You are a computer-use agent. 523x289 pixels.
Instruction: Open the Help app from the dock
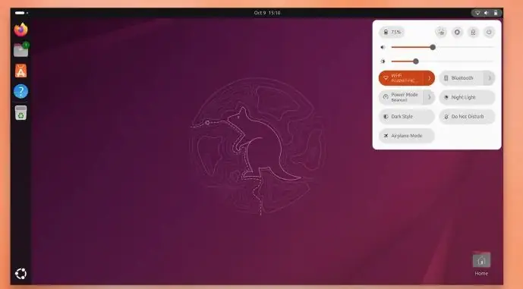[20, 91]
